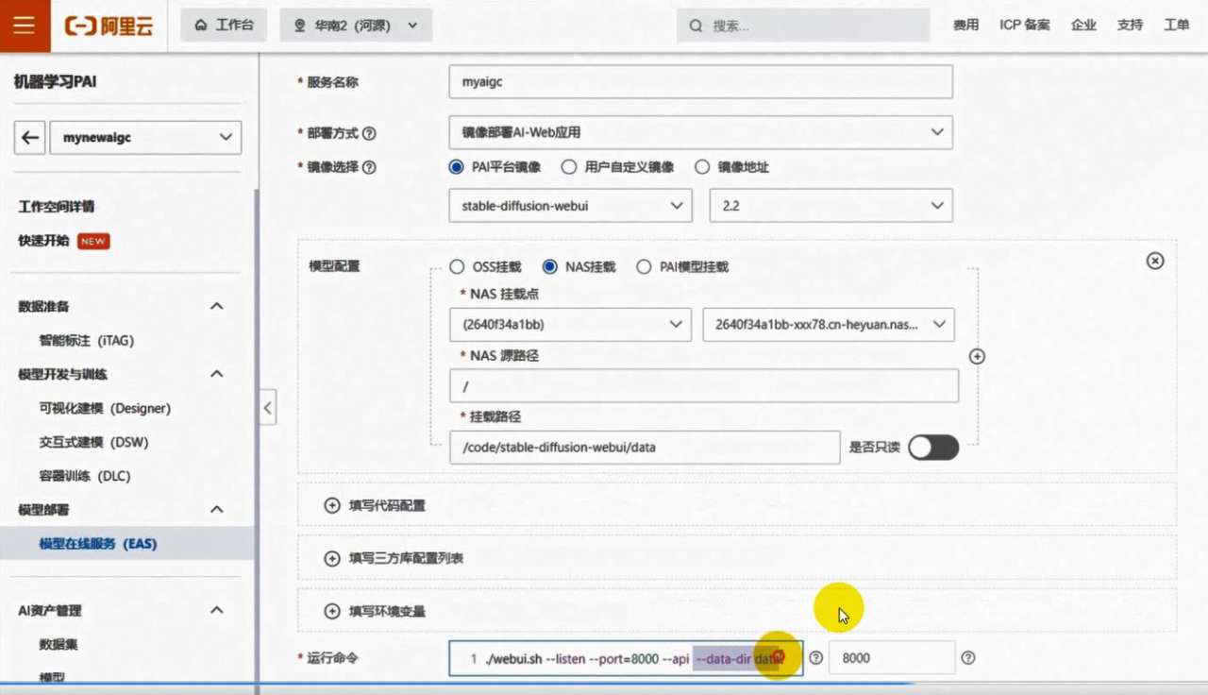Open the ICP 备案 link
1208x695 pixels.
click(1025, 25)
